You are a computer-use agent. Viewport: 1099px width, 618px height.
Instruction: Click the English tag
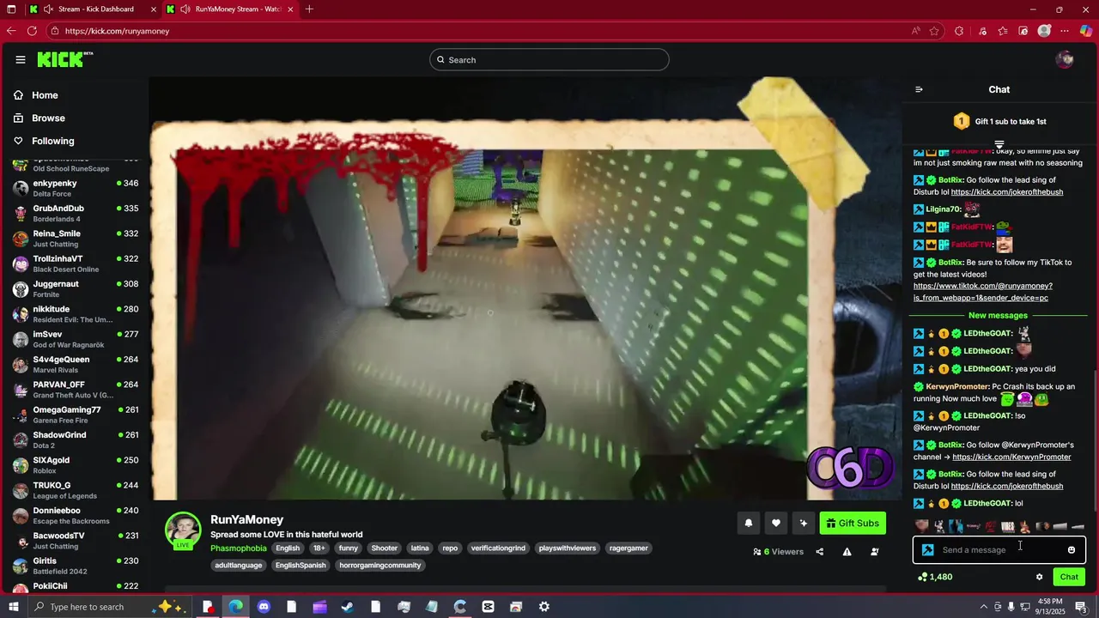coord(288,548)
